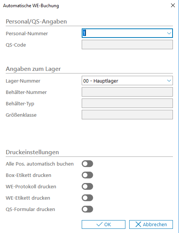Click the Angaben zum Lager heading

33,69
